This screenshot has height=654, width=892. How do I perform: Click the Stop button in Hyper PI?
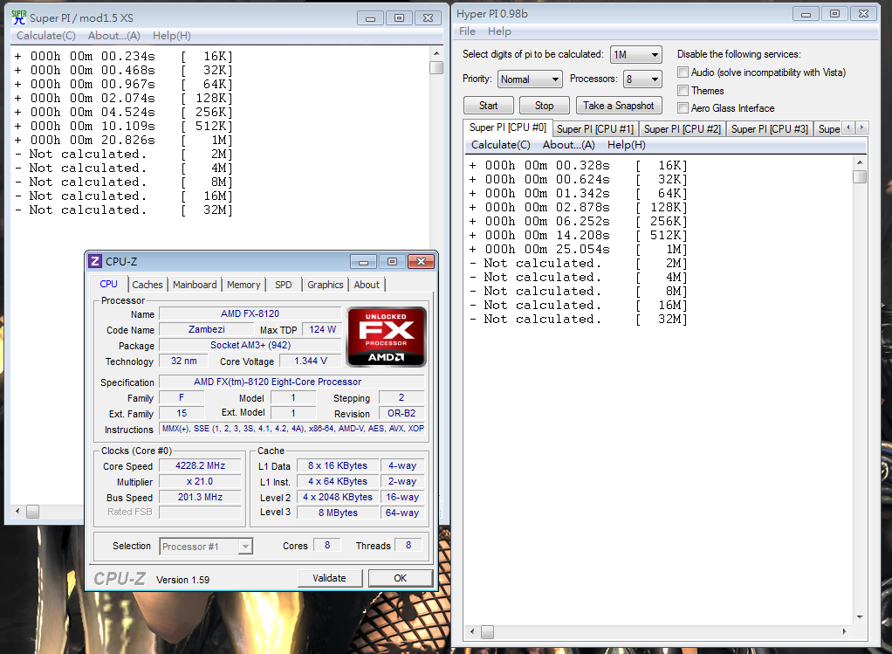[544, 106]
